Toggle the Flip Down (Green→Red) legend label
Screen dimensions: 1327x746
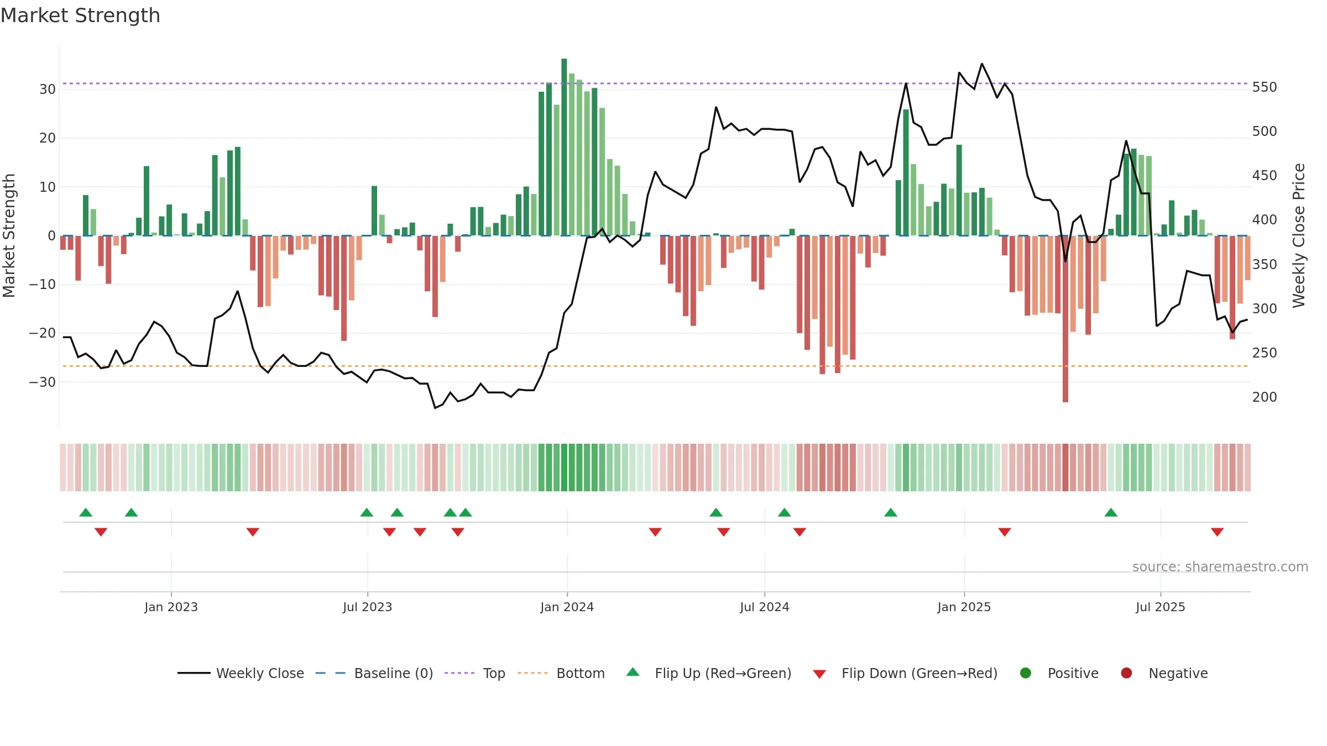pos(920,673)
